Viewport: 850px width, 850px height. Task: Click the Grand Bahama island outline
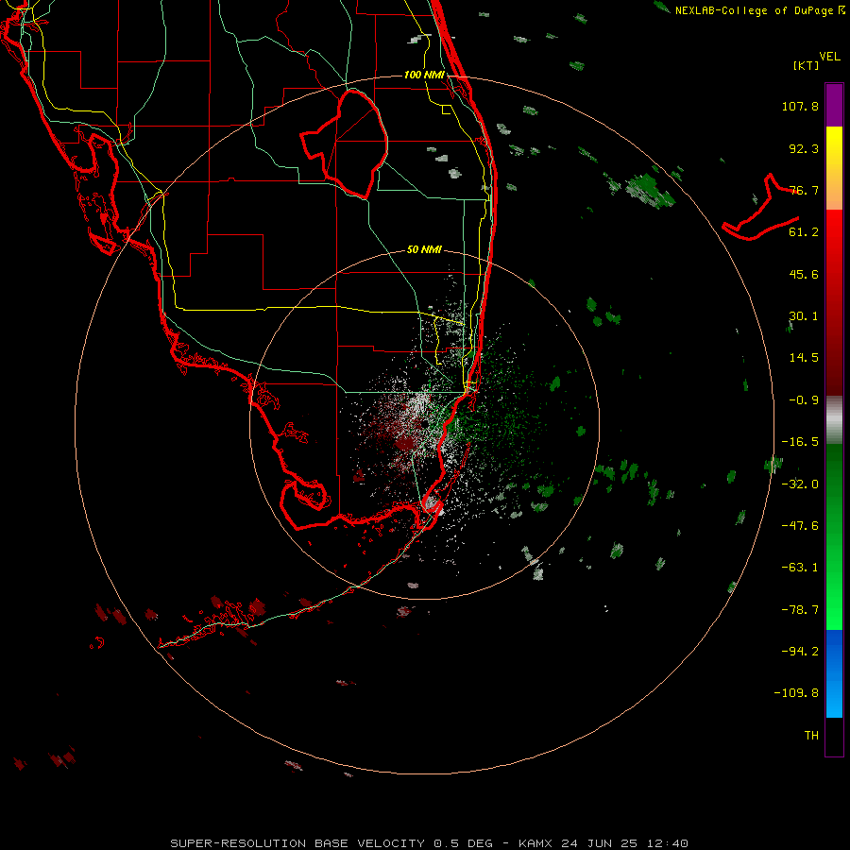coord(761,208)
